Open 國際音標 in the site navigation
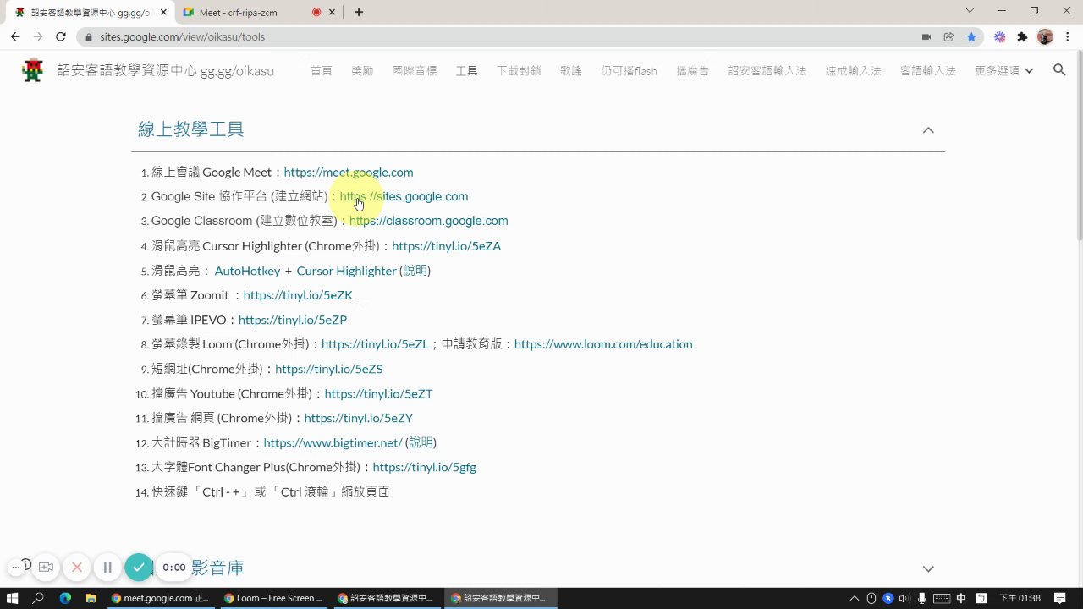The image size is (1083, 609). point(415,70)
